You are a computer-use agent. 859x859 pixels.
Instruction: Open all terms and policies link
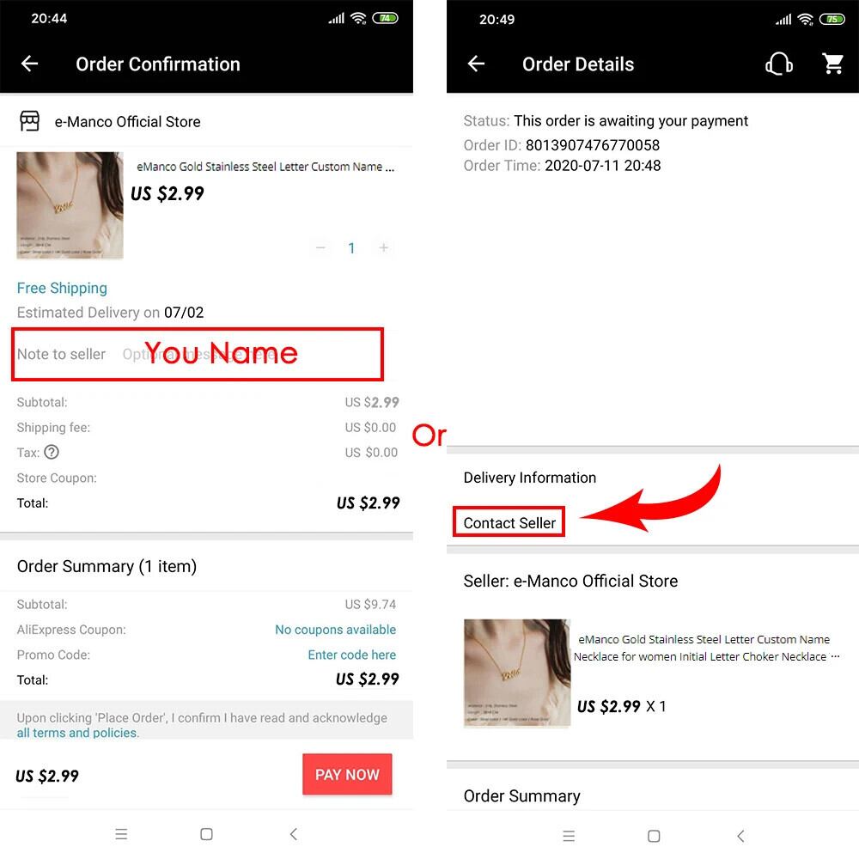[78, 733]
